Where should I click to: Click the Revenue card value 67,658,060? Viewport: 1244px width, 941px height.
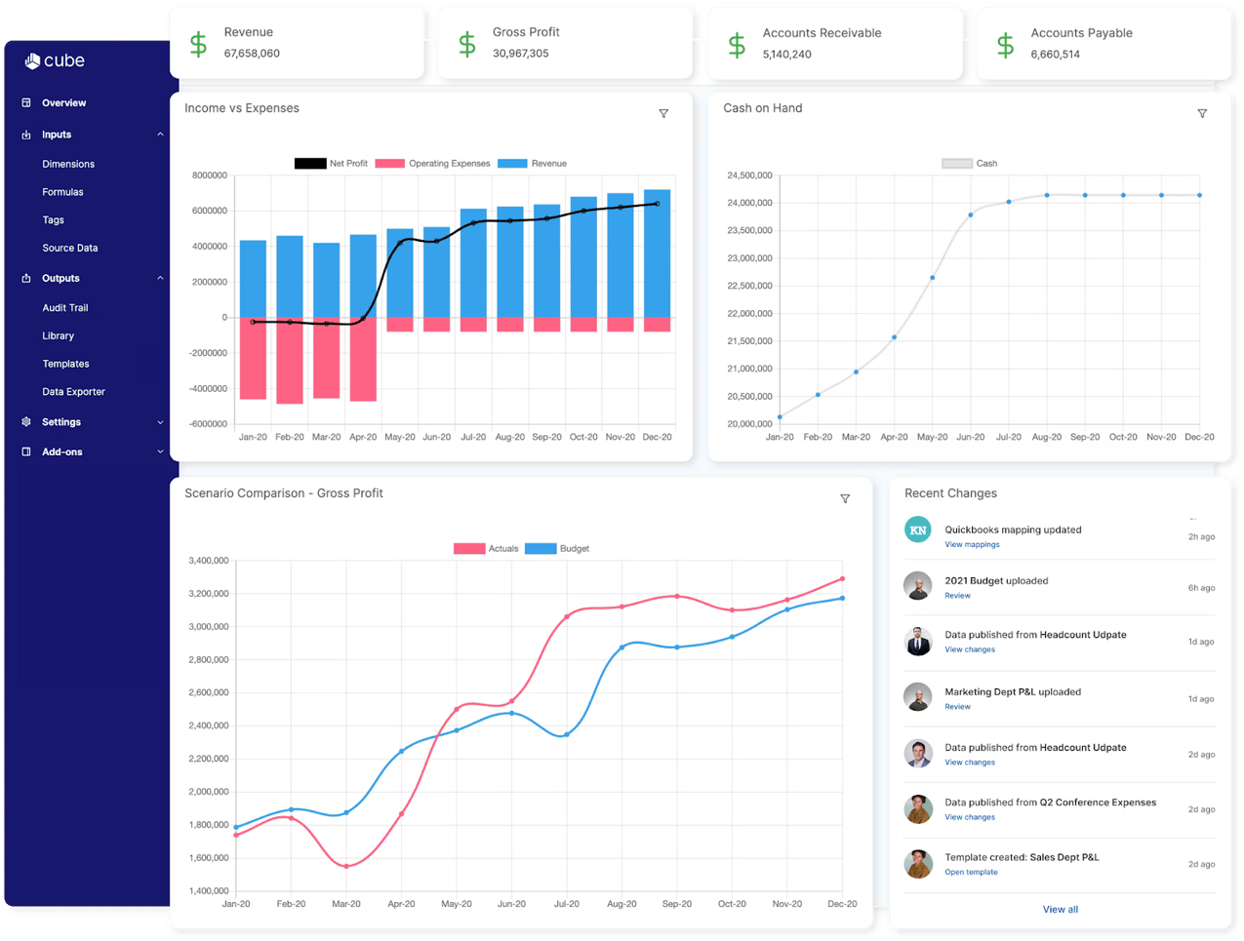point(252,54)
